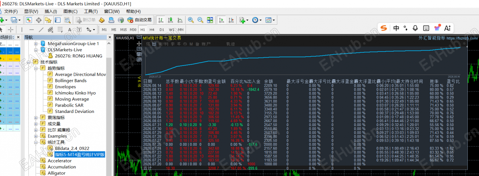Open the periods clock dropdown
This screenshot has width=479, height=176.
coord(257,20)
